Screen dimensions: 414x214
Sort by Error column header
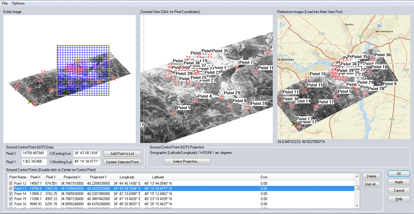[264, 177]
